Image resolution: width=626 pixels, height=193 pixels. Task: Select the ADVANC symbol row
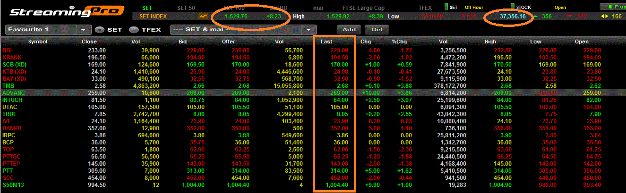pos(313,93)
